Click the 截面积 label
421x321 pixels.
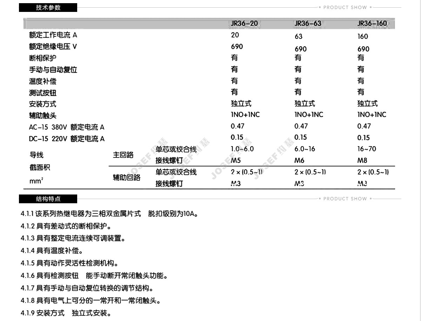click(x=40, y=168)
